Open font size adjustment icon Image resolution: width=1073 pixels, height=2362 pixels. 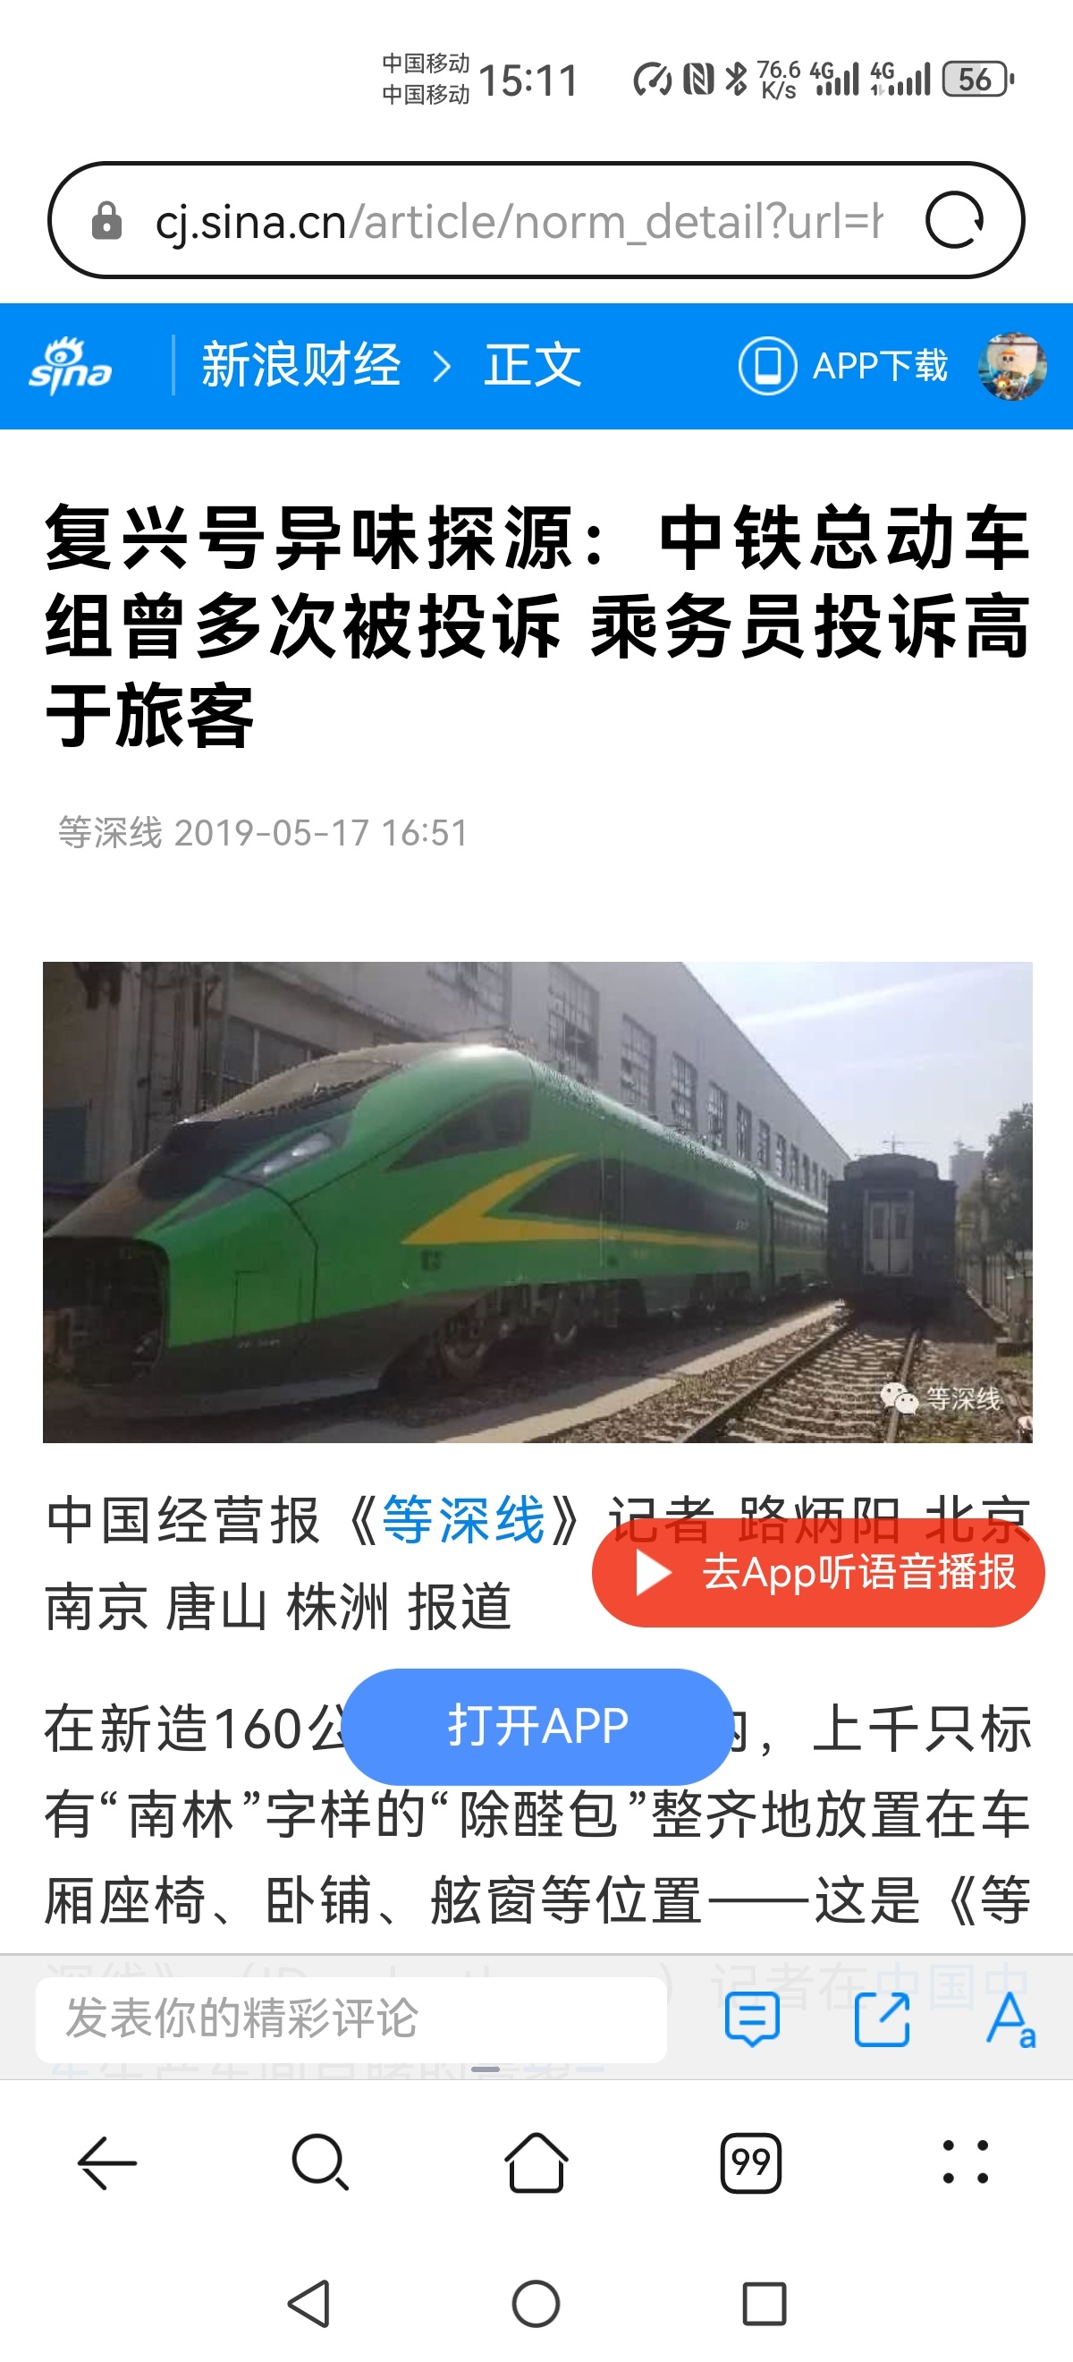(x=1010, y=2019)
